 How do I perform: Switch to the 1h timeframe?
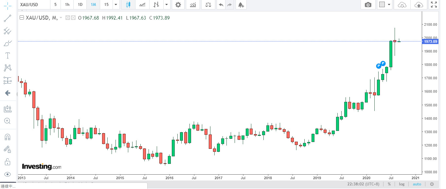coord(67,5)
